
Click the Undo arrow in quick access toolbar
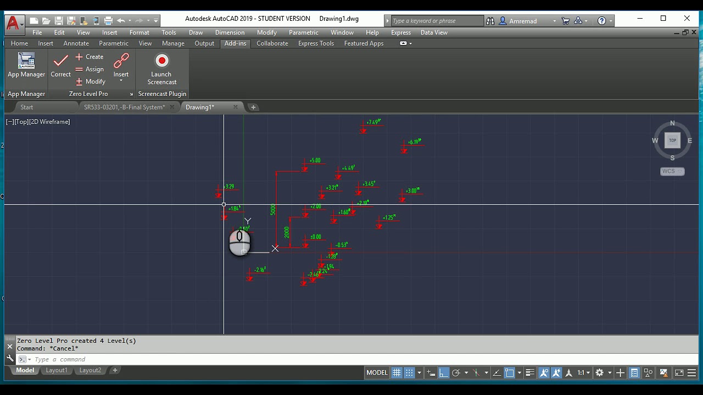[x=121, y=21]
